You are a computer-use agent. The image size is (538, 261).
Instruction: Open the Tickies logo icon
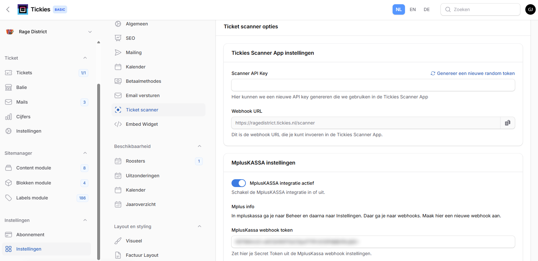(23, 9)
